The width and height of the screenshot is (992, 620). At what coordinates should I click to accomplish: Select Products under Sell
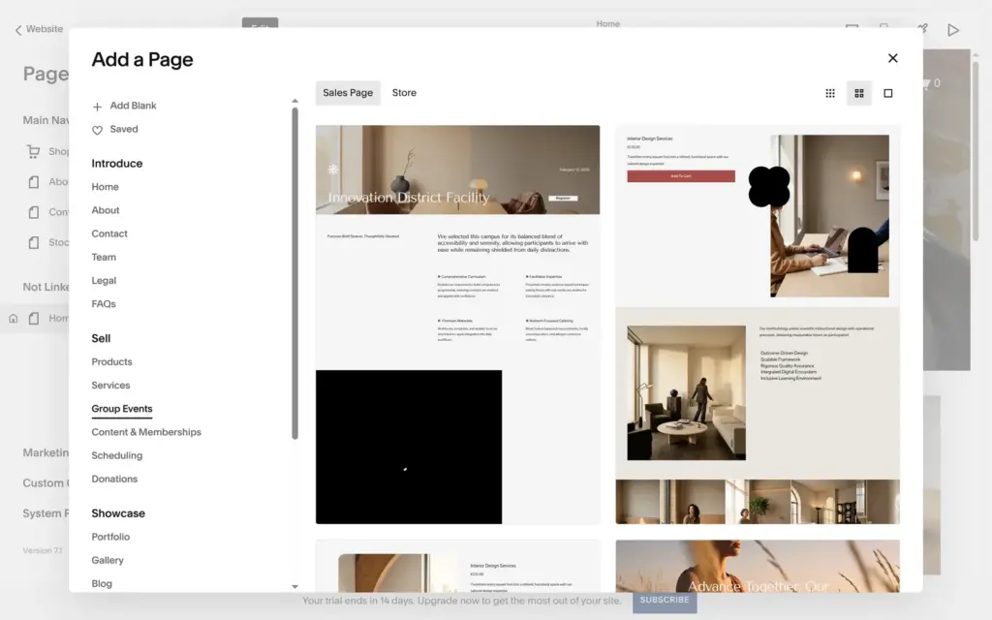pos(112,362)
